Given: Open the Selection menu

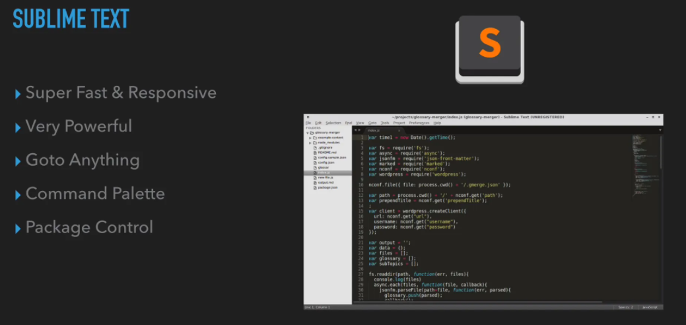Looking at the screenshot, I should tap(333, 123).
